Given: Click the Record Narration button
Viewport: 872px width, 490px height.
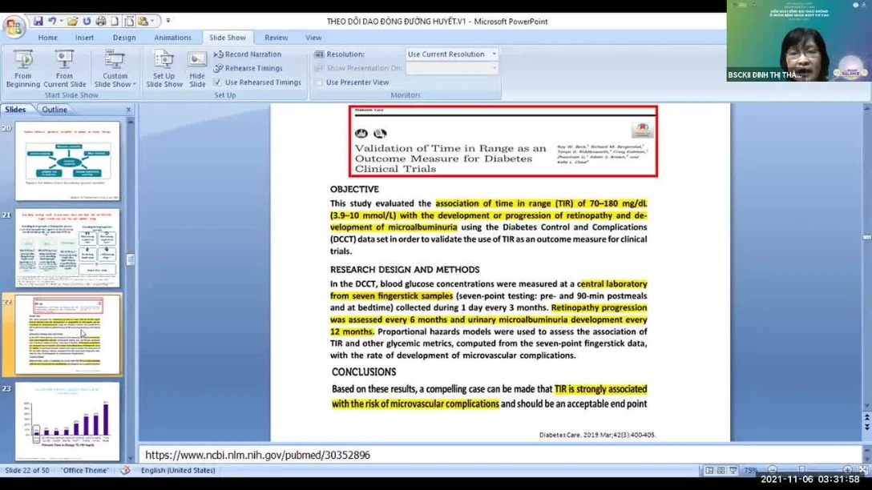Looking at the screenshot, I should [x=248, y=54].
